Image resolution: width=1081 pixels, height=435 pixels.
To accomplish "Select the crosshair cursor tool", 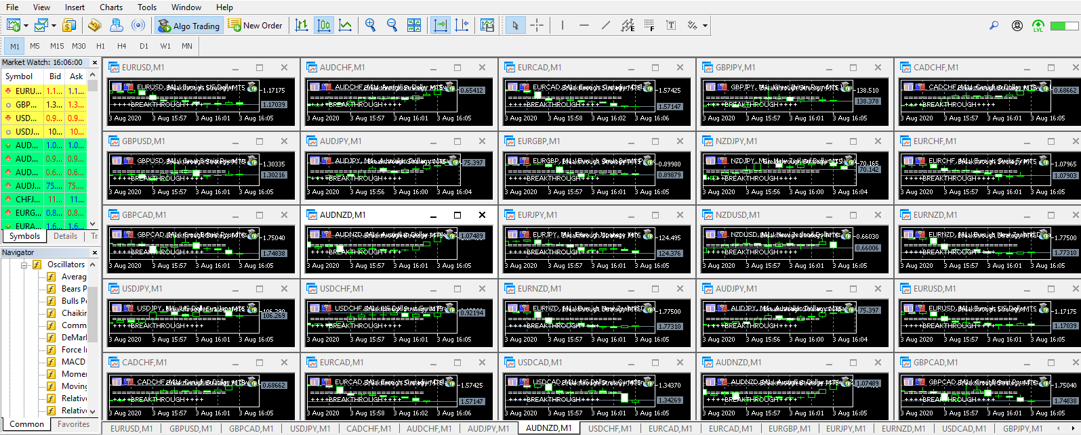I will pyautogui.click(x=537, y=26).
